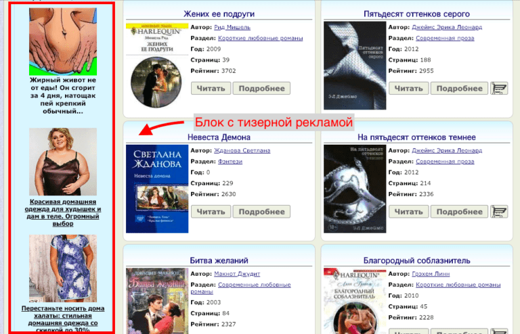Open author link 'Макнот Джудит'

coord(237,274)
